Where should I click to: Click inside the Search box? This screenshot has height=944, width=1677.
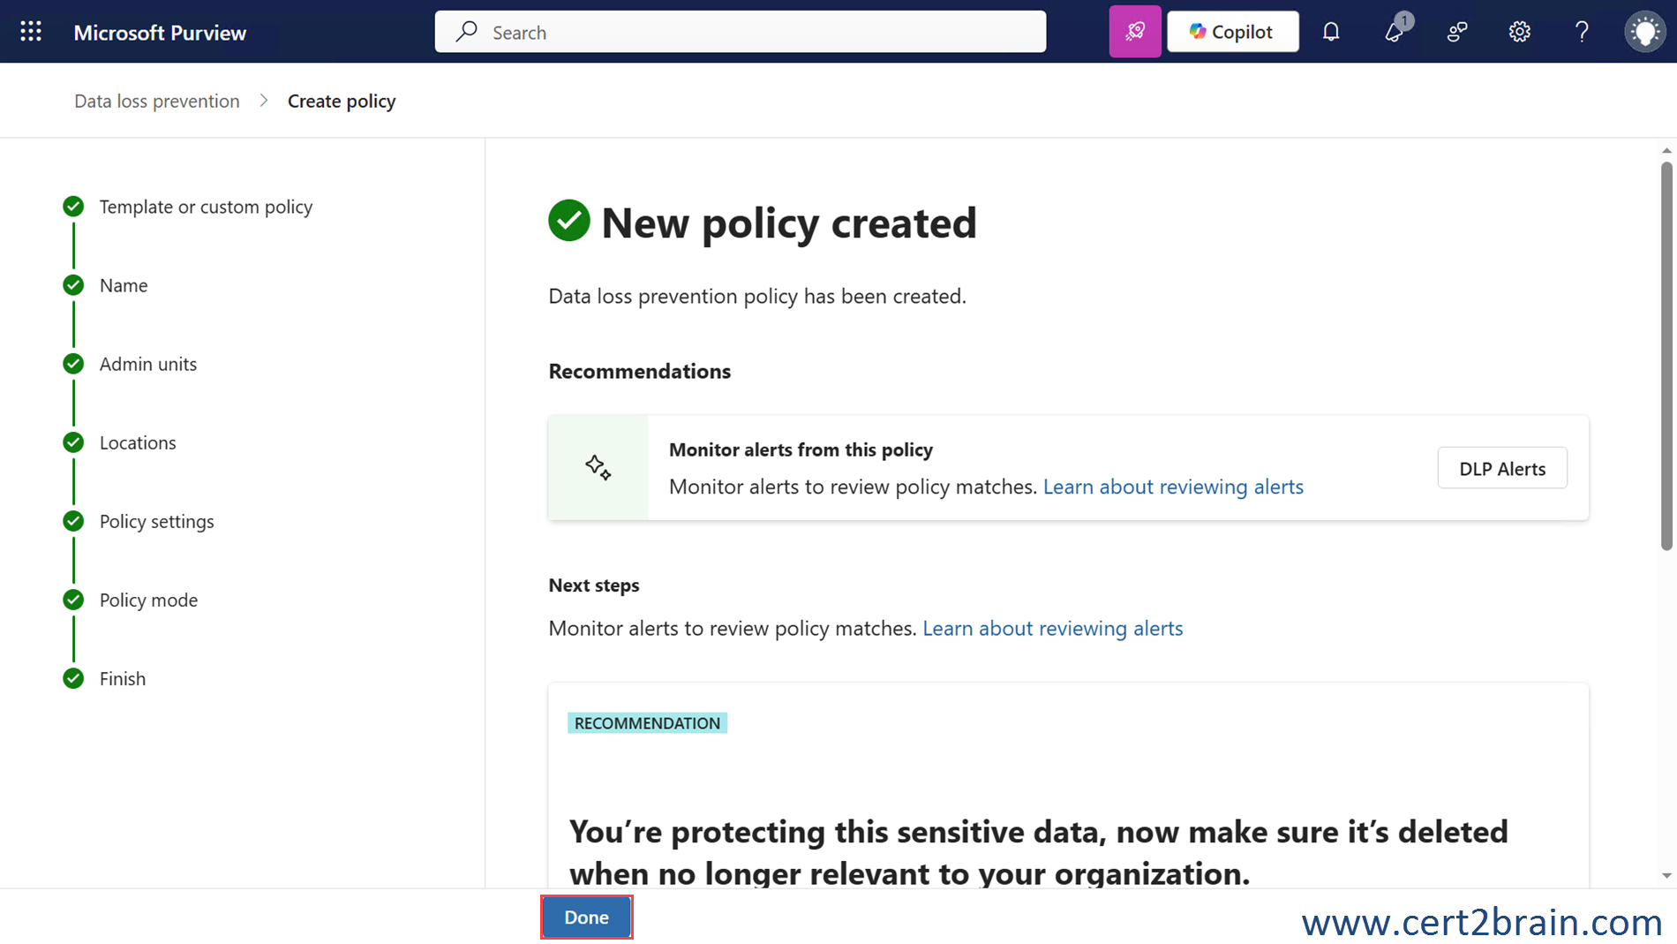pyautogui.click(x=740, y=32)
